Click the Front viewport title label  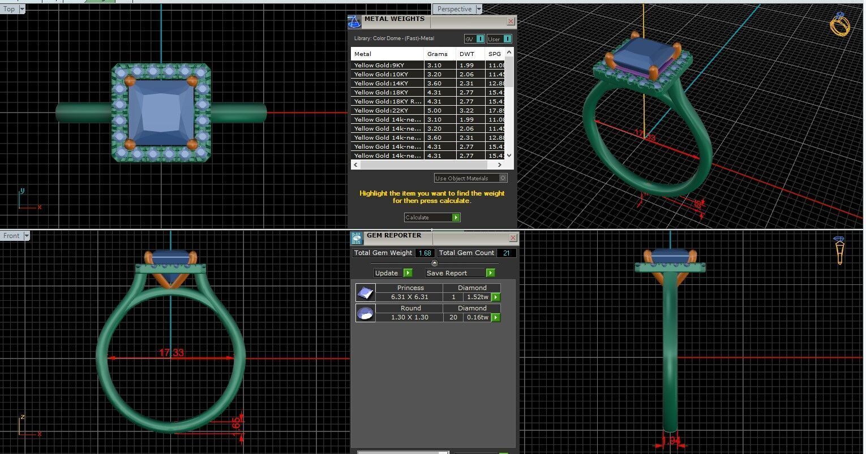point(11,236)
